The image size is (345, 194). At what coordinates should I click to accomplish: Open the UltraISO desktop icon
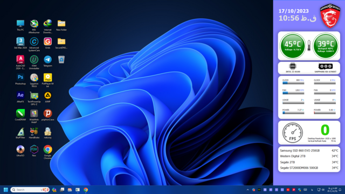tap(20, 151)
